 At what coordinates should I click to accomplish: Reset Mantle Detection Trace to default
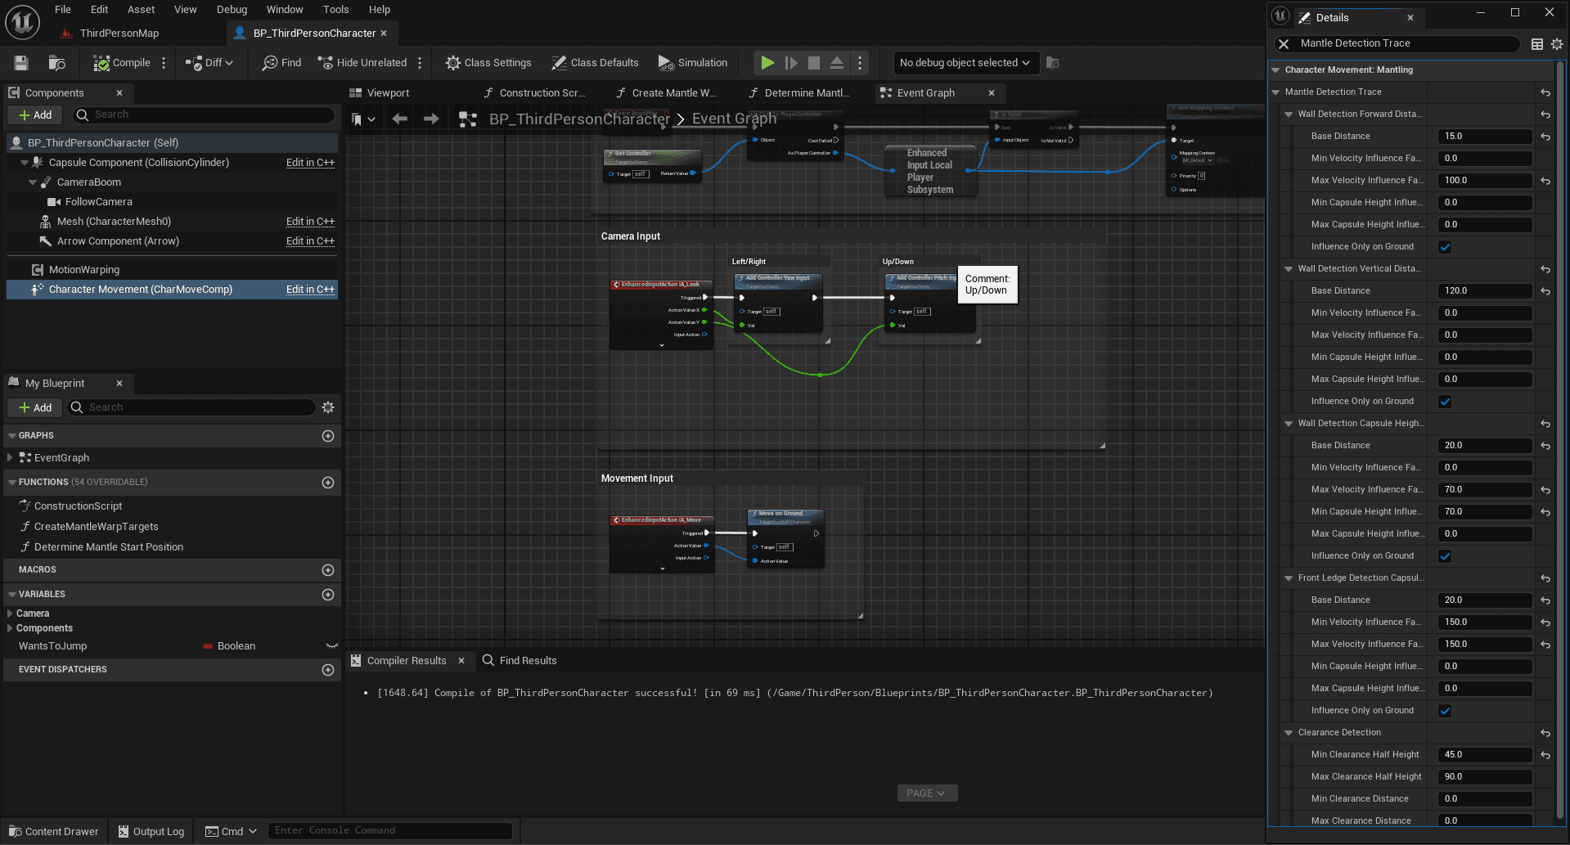click(1545, 92)
